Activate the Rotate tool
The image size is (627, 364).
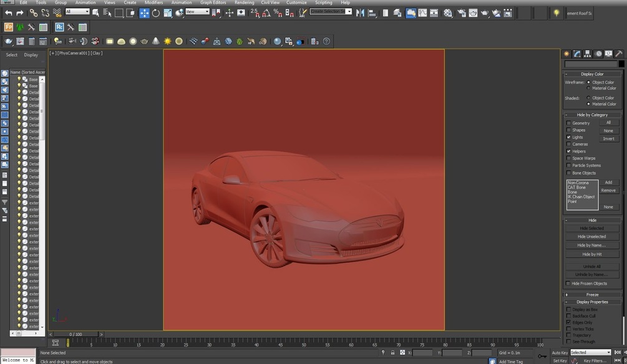(x=156, y=12)
